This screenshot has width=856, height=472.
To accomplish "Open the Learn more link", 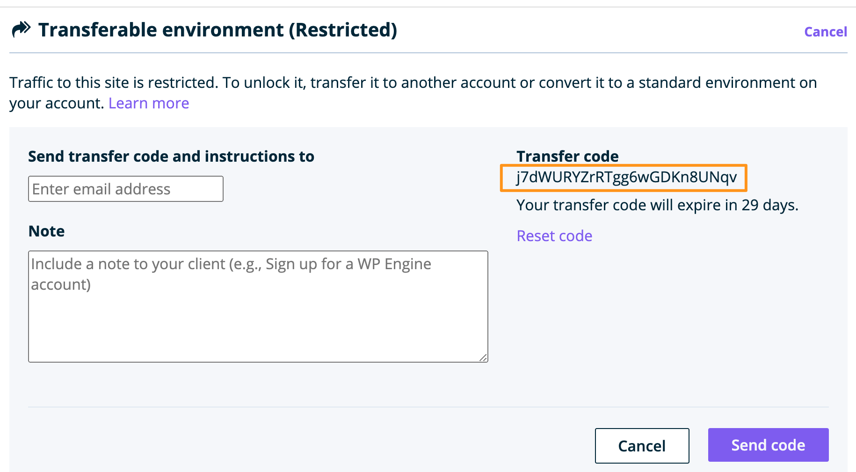I will coord(149,103).
